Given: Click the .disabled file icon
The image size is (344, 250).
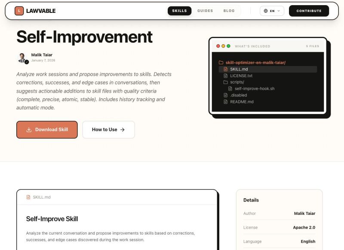Looking at the screenshot, I should [x=225, y=95].
